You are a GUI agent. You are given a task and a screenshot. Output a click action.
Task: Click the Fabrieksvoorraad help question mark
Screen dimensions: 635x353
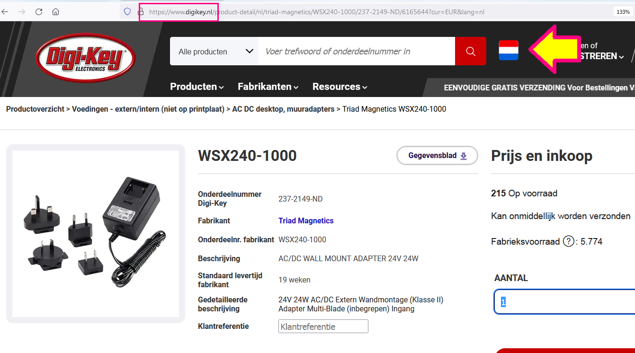tap(568, 241)
